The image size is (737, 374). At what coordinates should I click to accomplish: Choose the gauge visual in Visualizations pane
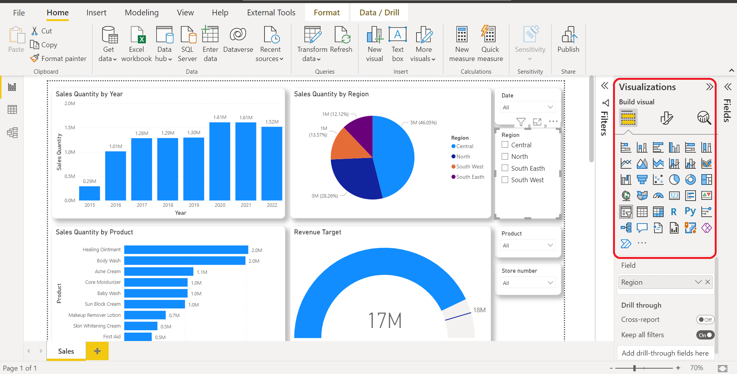point(658,195)
